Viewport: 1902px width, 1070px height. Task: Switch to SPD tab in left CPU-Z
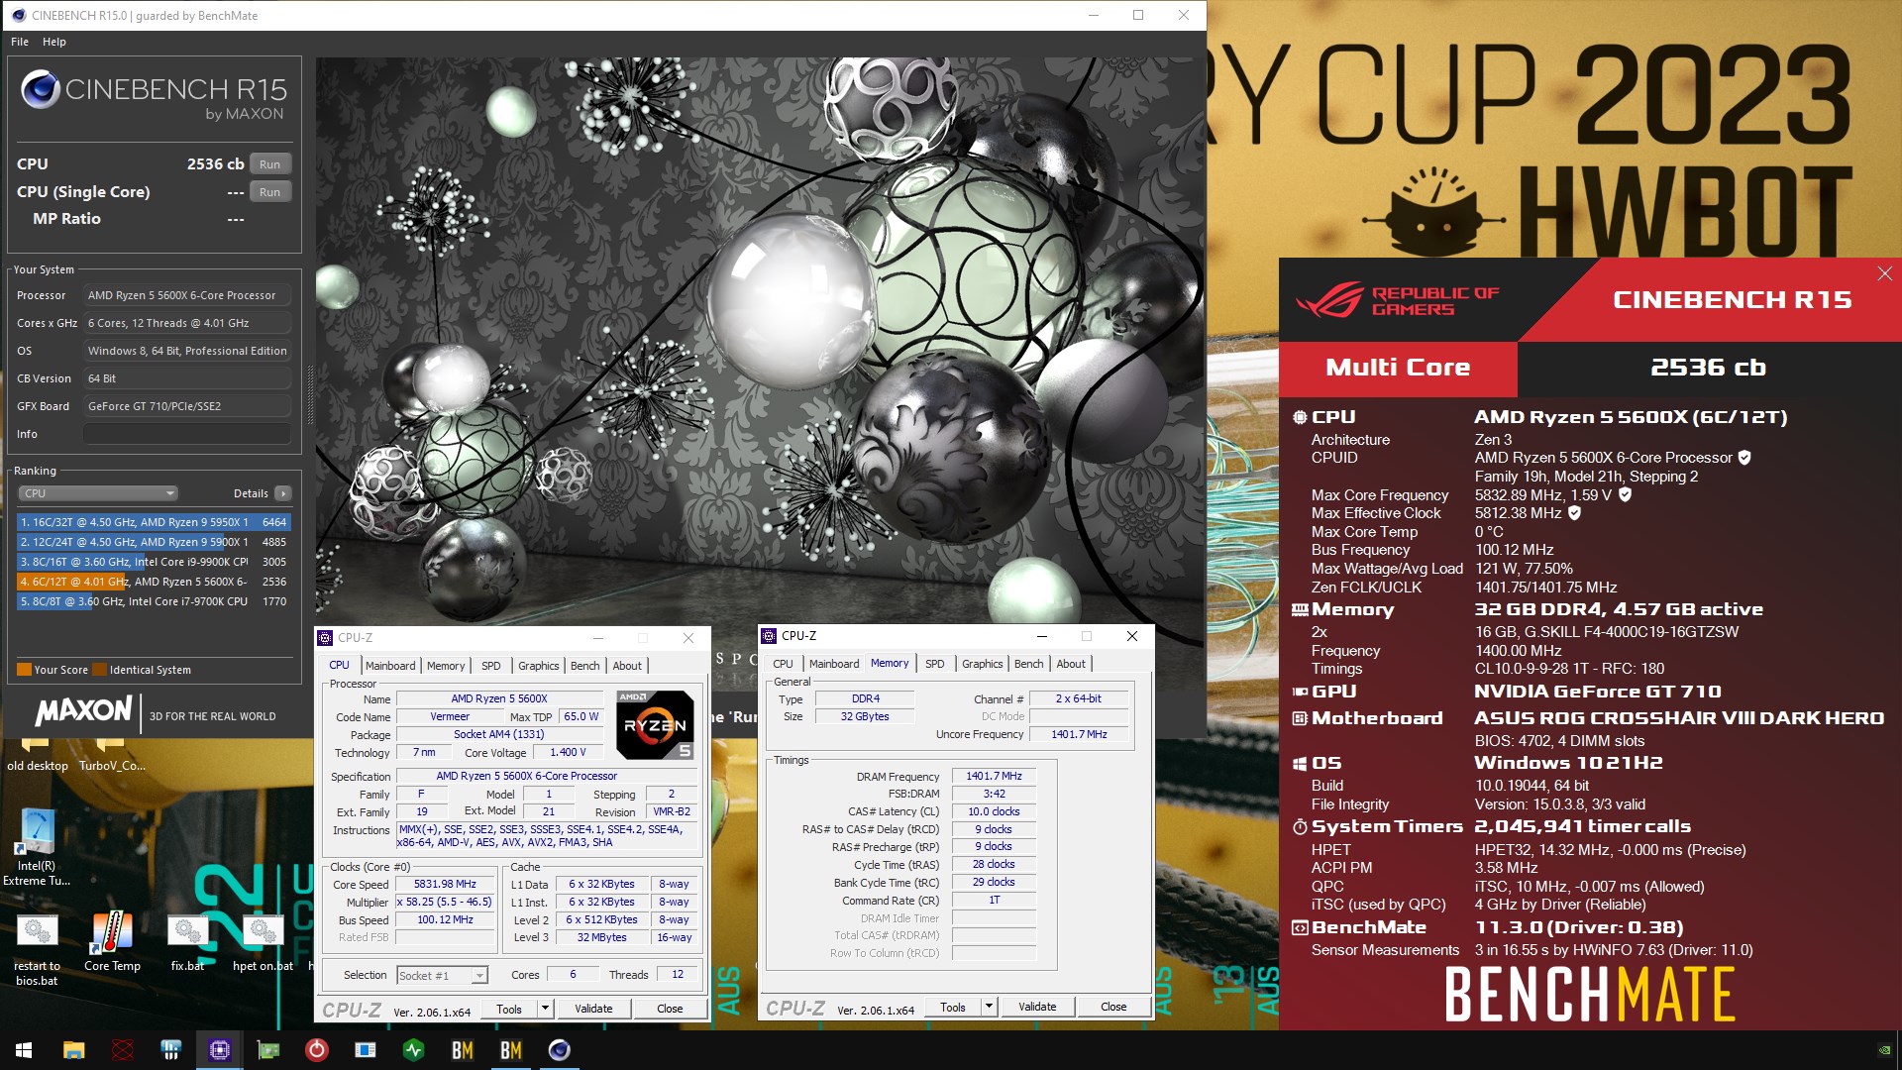coord(491,666)
